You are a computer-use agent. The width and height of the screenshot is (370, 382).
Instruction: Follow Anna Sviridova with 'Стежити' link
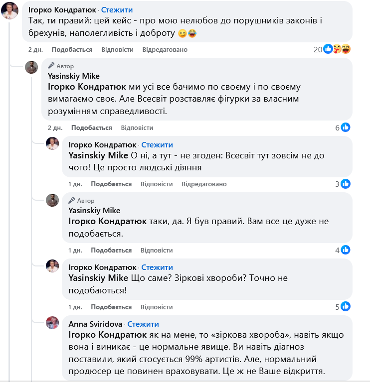pos(143,324)
